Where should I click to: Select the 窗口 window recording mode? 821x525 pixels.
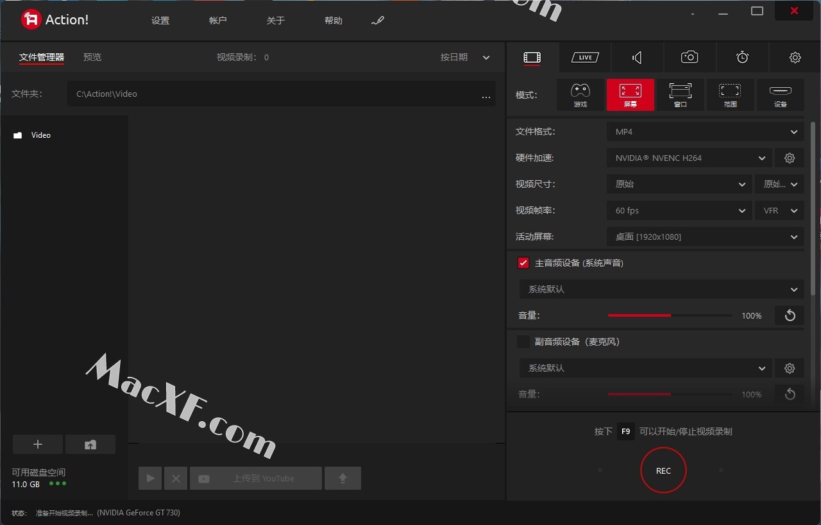point(681,95)
